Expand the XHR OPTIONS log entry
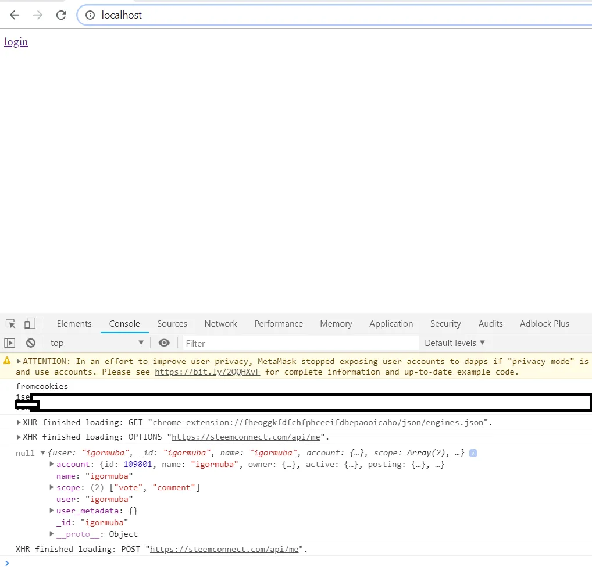This screenshot has height=567, width=592. (19, 437)
